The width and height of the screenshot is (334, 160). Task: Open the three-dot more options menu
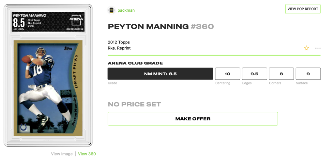[318, 48]
